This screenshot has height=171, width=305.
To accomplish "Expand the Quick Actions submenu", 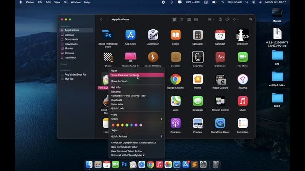I will coord(136,136).
